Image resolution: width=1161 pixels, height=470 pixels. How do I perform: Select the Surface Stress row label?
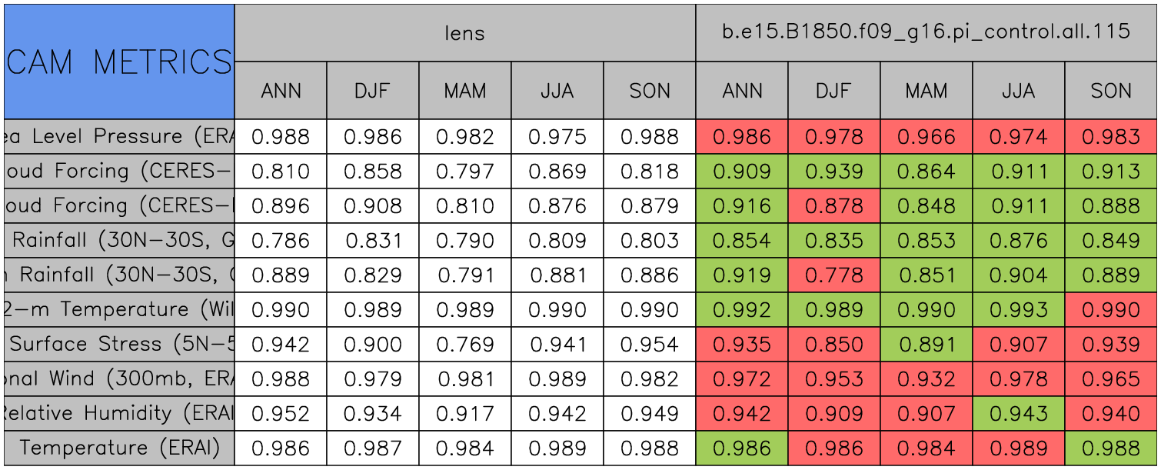coord(119,345)
